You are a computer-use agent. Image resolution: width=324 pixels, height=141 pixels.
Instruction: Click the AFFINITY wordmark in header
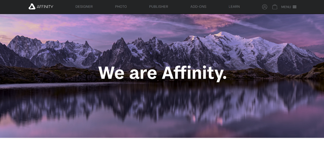[x=45, y=7]
